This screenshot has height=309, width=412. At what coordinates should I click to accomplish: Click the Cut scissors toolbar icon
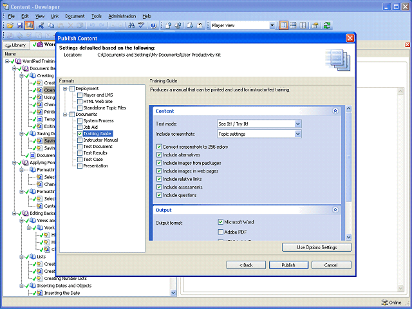tap(41, 26)
